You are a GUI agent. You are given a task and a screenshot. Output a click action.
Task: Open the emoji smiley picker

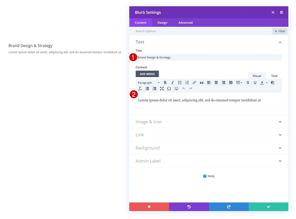(176, 89)
